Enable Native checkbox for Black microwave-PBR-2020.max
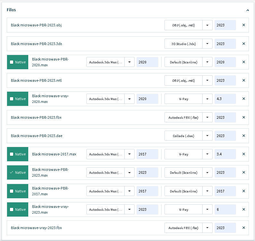The height and width of the screenshot is (241, 255). (12, 62)
